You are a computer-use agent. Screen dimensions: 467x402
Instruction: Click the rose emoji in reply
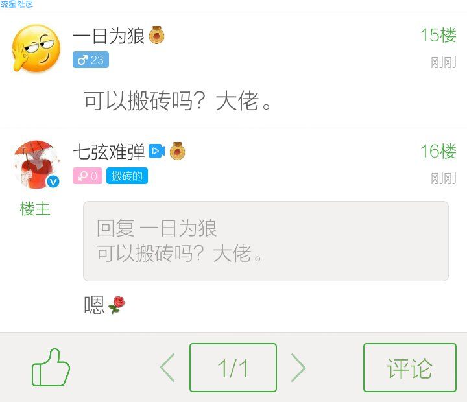117,305
